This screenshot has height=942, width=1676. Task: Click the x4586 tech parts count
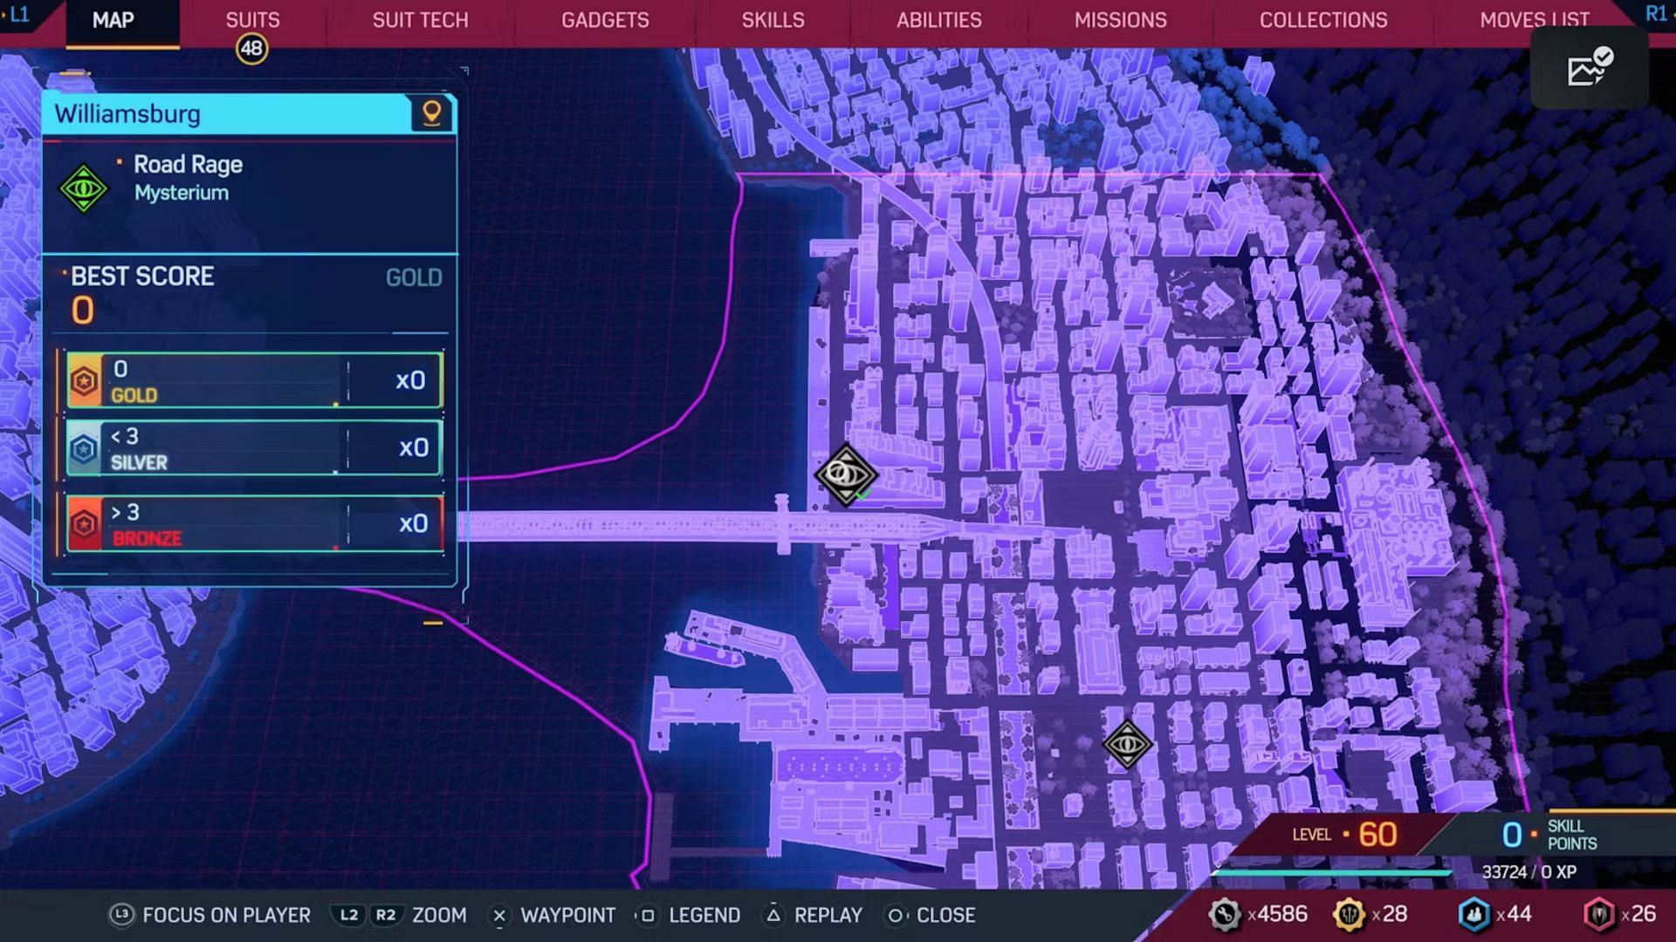click(1277, 914)
